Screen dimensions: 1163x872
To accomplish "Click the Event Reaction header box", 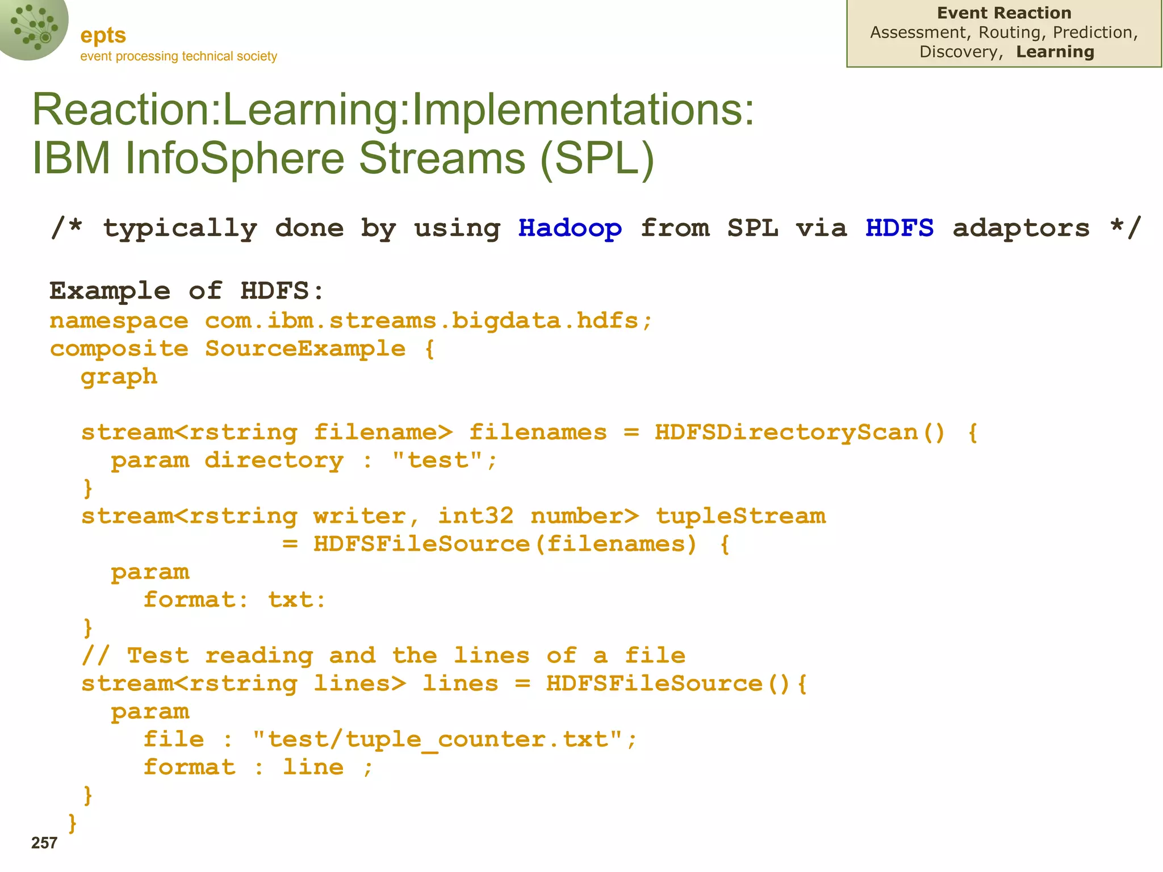I will (1003, 13).
